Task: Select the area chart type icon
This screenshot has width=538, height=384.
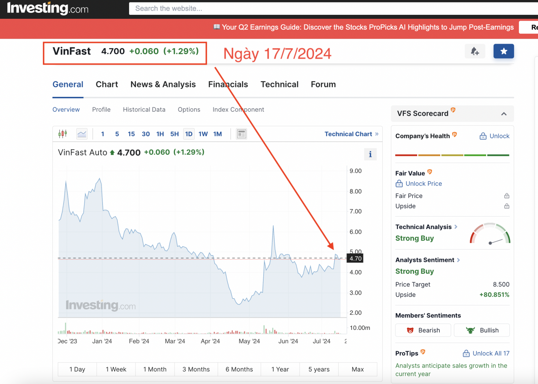Action: pyautogui.click(x=82, y=134)
